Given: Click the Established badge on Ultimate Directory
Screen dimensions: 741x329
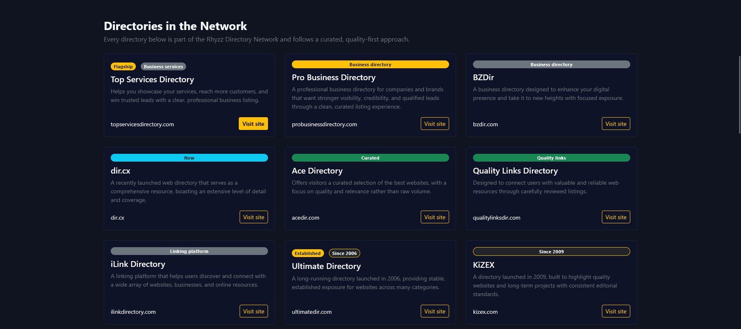Looking at the screenshot, I should [x=308, y=253].
